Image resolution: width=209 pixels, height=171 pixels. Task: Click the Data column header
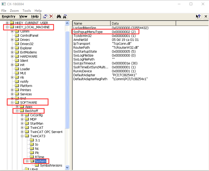click(143, 23)
